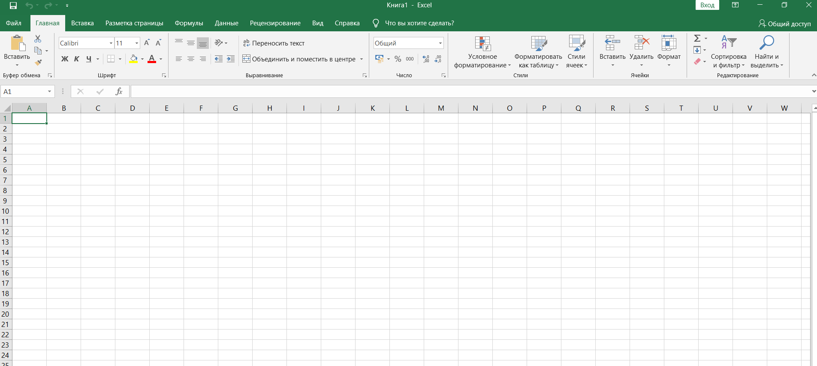Image resolution: width=817 pixels, height=366 pixels.
Task: Apply percent number format
Action: tap(398, 59)
